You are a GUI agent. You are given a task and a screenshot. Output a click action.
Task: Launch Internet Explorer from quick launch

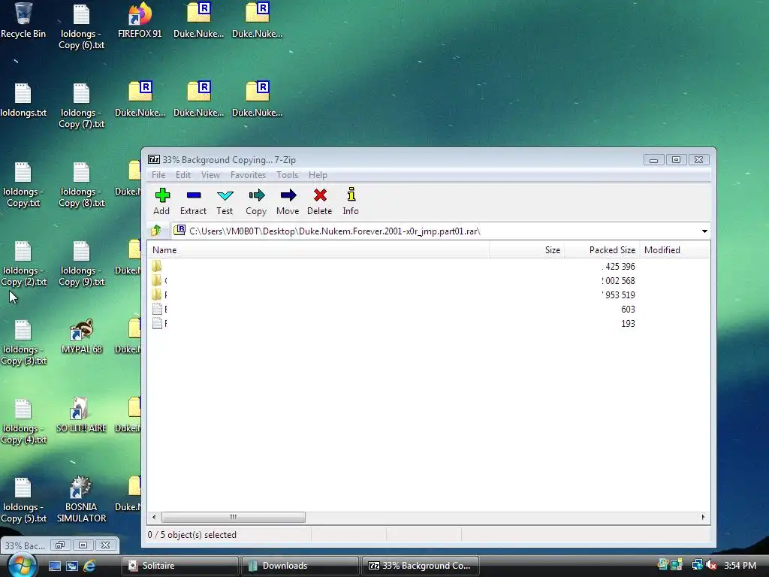pos(89,566)
